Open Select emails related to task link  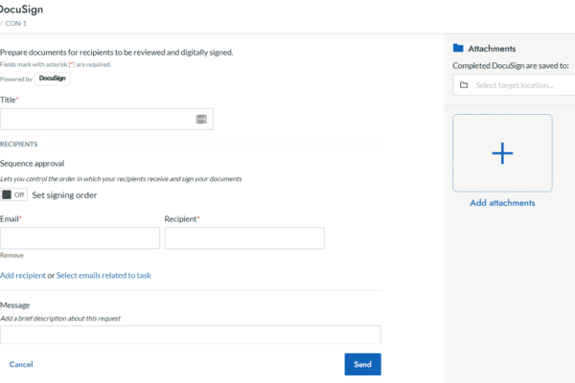(x=103, y=275)
